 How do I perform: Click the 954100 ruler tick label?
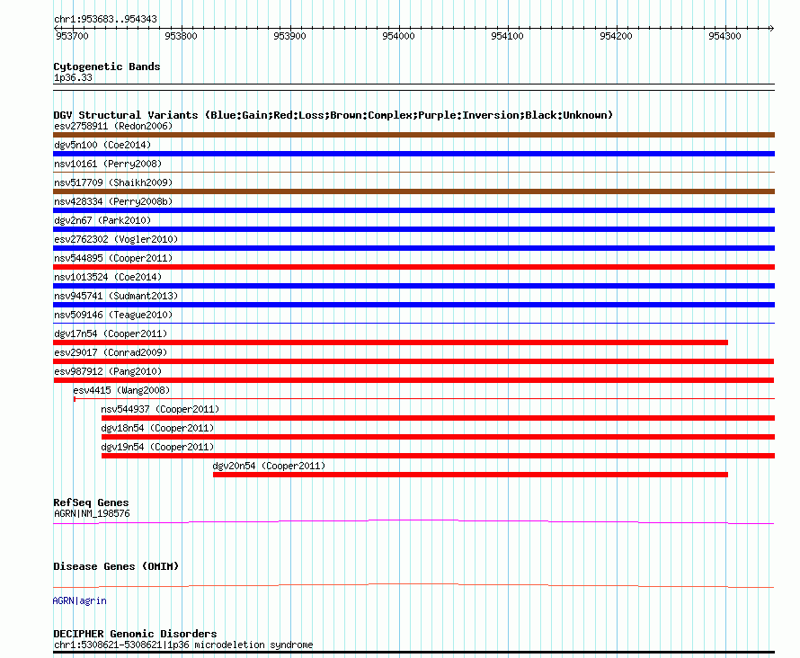coord(507,36)
